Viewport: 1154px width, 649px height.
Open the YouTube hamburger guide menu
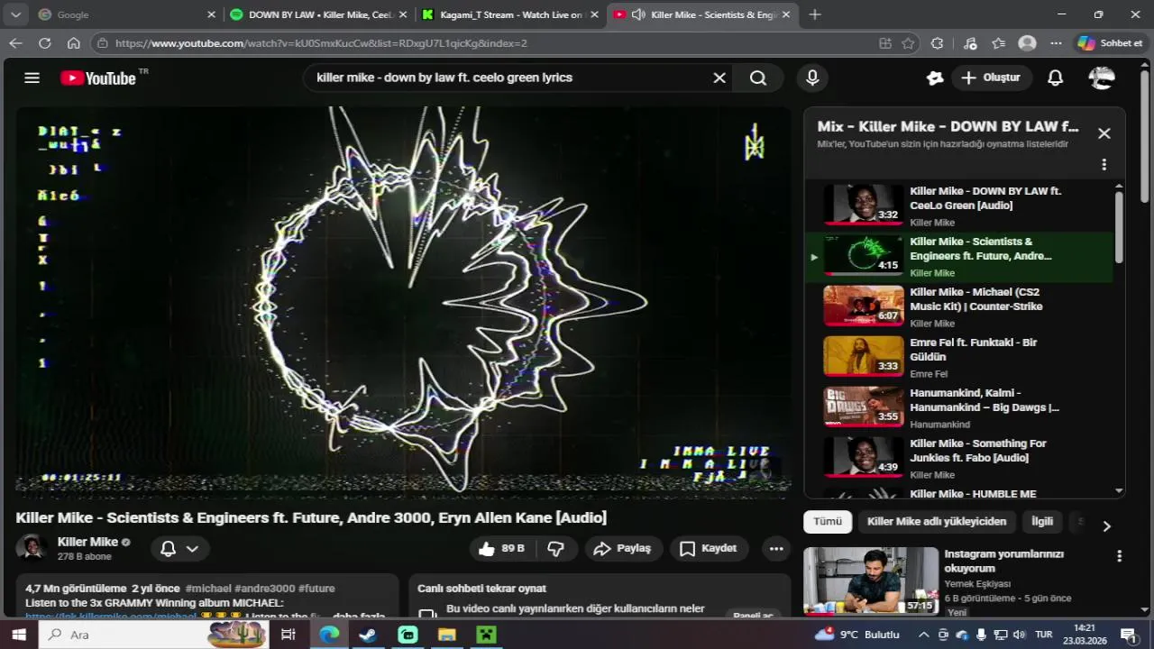tap(32, 78)
